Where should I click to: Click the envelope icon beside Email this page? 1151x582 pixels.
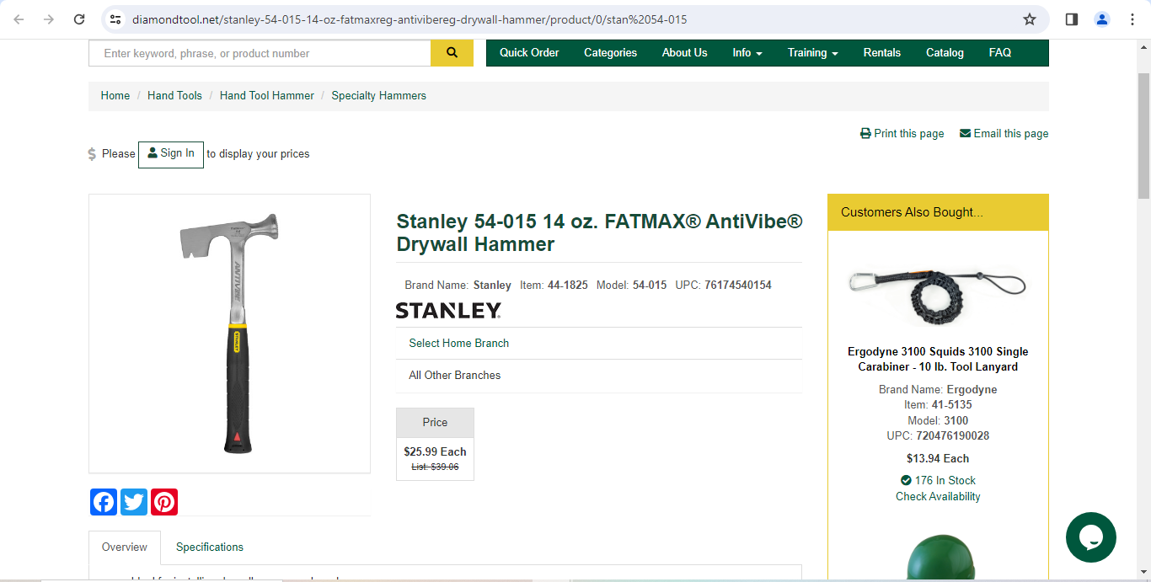pos(965,133)
